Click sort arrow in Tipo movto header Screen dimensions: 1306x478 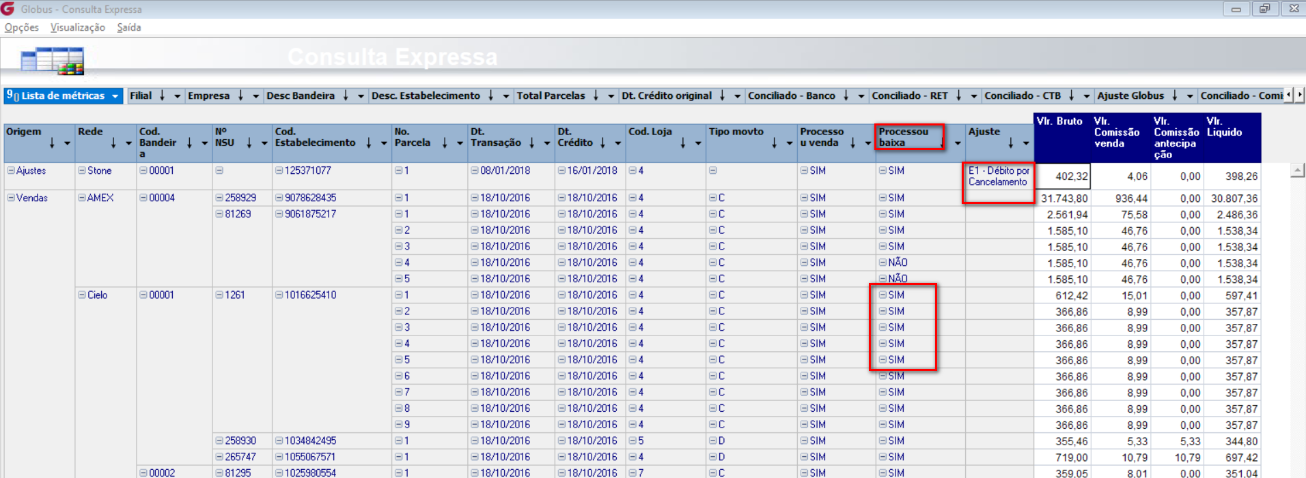point(775,143)
